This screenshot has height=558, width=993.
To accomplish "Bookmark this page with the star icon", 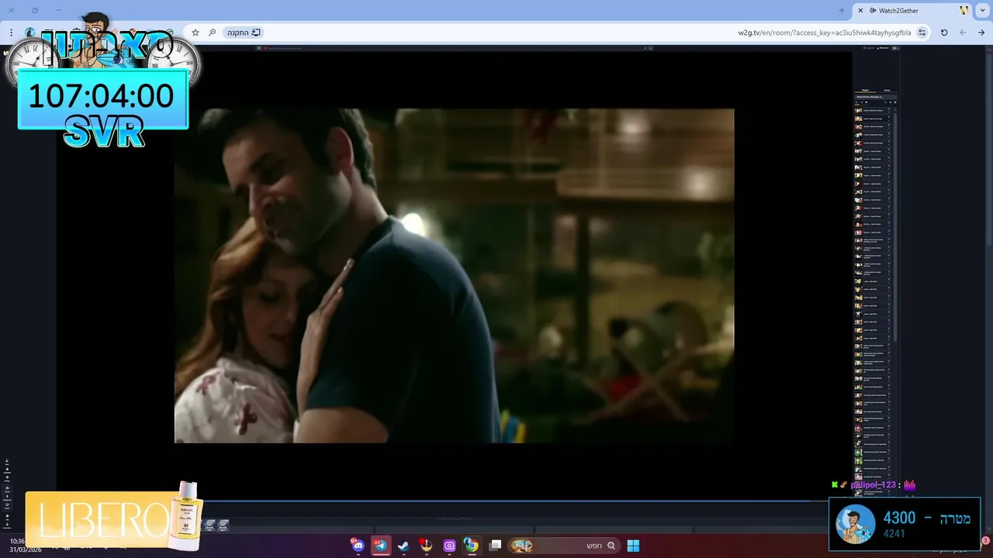I will click(195, 33).
